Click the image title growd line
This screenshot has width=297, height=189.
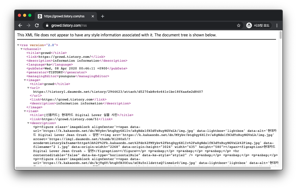click(x=50, y=84)
